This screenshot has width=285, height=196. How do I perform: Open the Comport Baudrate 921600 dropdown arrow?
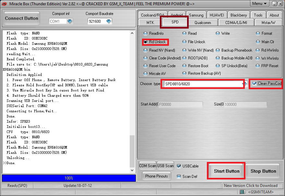click(x=109, y=21)
